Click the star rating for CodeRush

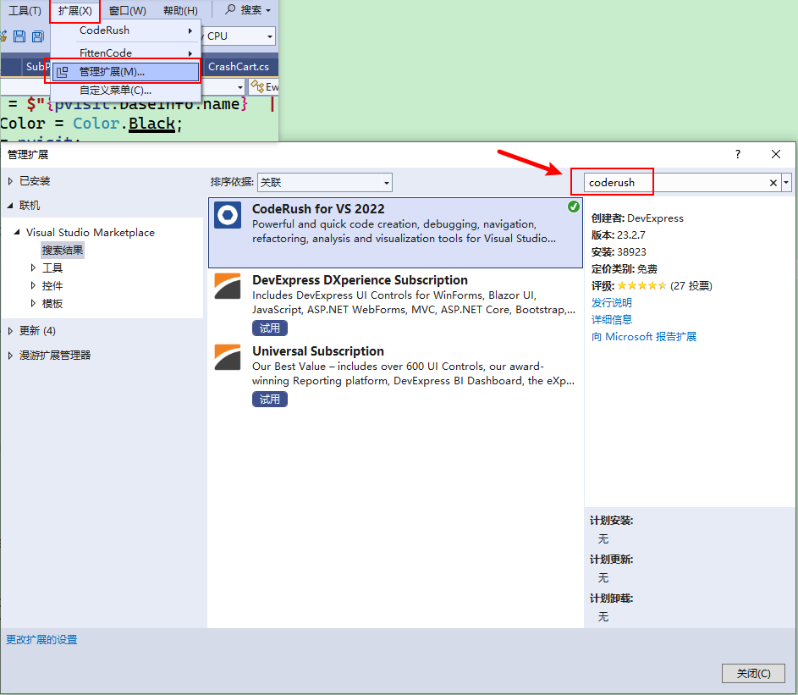point(641,285)
